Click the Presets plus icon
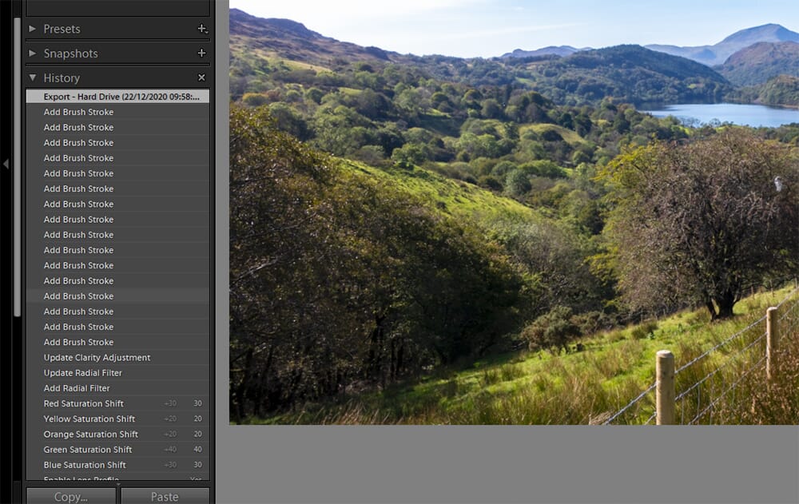The height and width of the screenshot is (504, 799). pyautogui.click(x=201, y=29)
